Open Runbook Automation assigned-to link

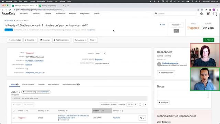click(34, 61)
